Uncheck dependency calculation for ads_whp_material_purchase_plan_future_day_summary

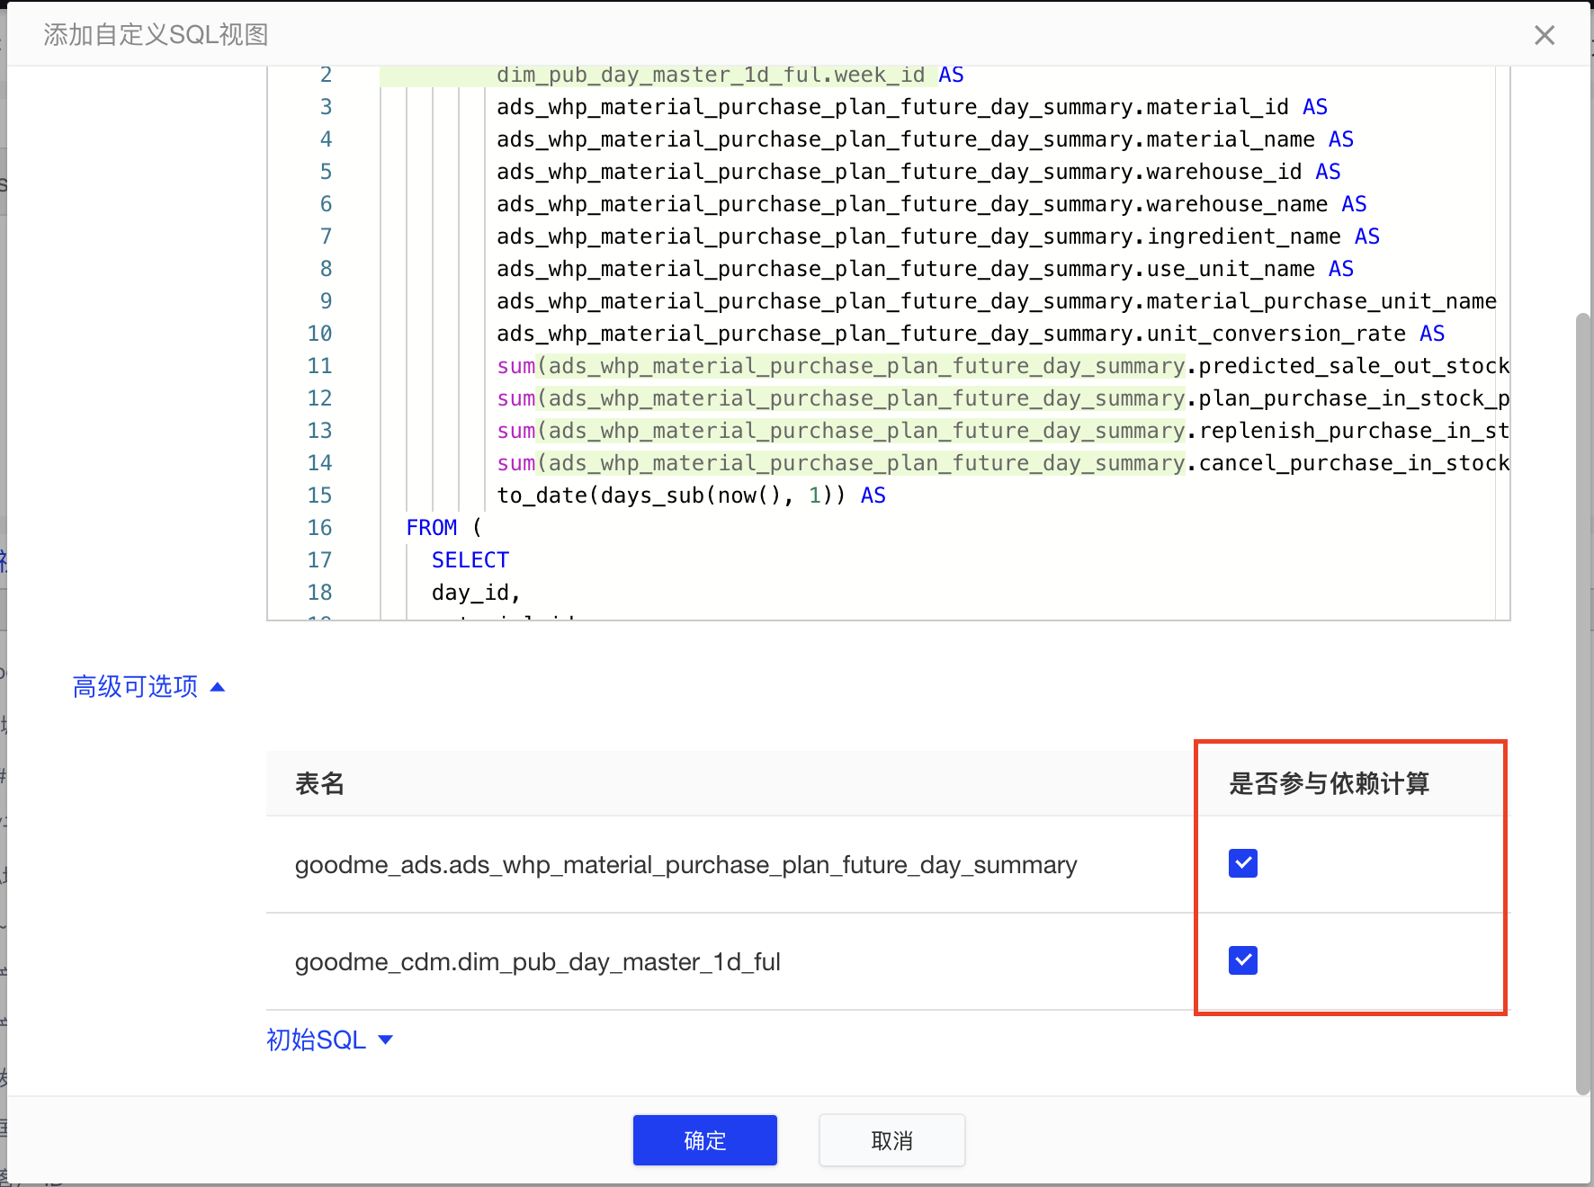(1241, 863)
